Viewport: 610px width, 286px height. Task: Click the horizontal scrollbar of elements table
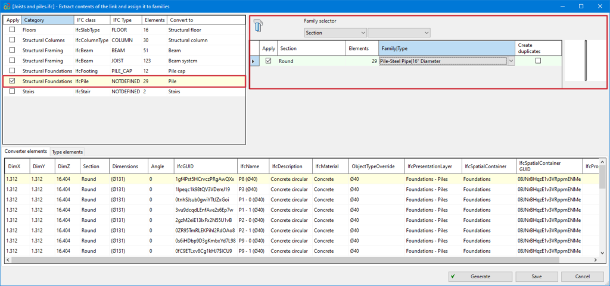pyautogui.click(x=287, y=260)
